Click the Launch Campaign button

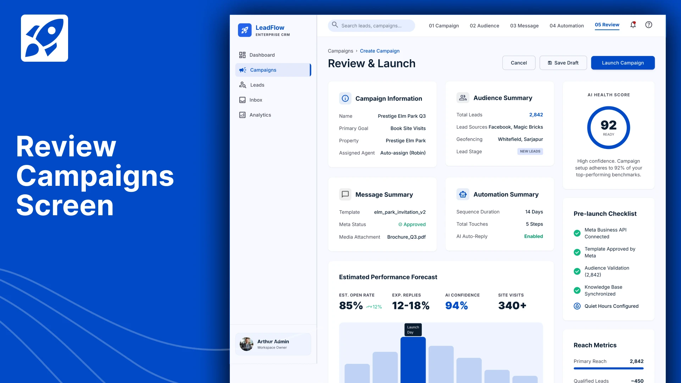[622, 63]
